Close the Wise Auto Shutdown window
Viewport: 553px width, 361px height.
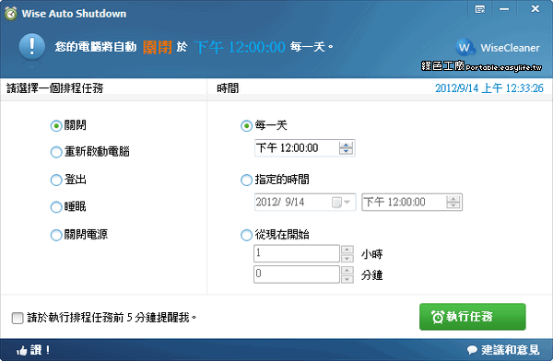point(535,9)
